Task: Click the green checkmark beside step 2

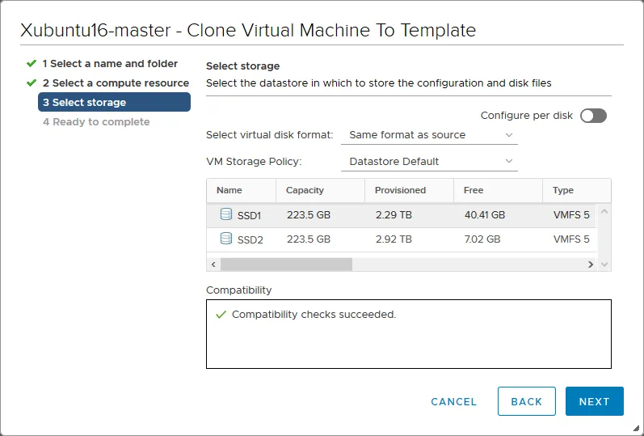Action: (x=32, y=83)
